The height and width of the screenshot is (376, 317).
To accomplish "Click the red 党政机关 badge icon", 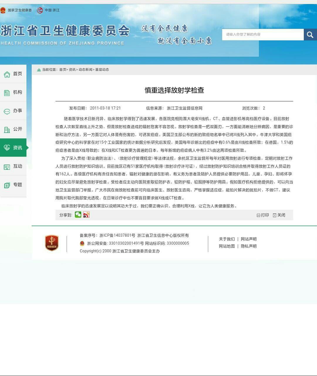I will coord(52,243).
